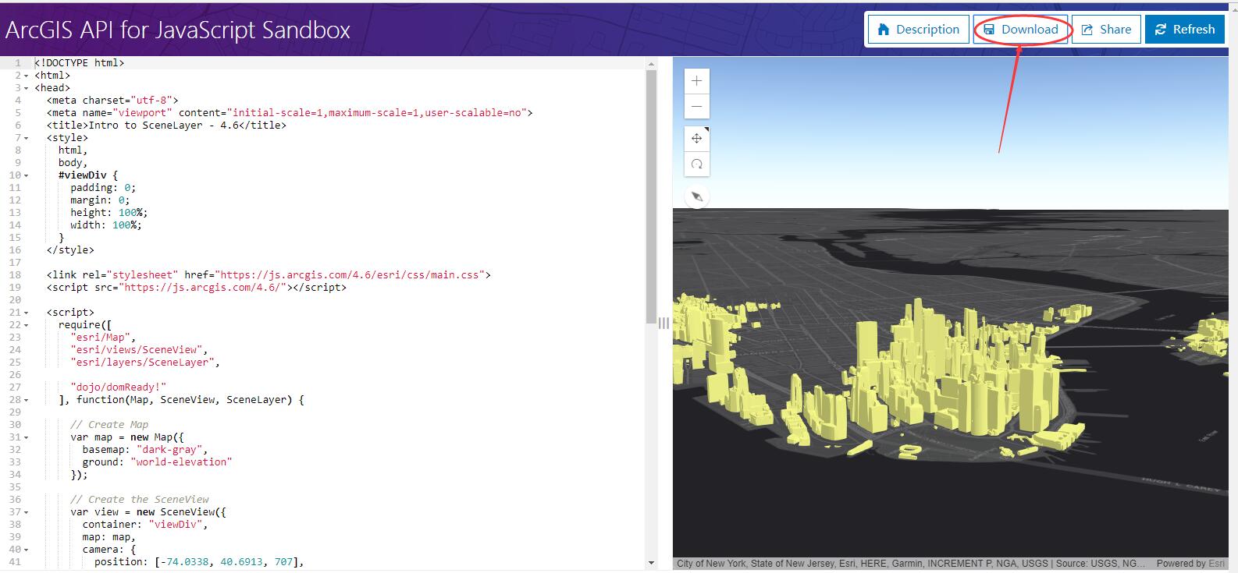
Task: Click the refresh arrows icon
Action: click(x=1161, y=30)
